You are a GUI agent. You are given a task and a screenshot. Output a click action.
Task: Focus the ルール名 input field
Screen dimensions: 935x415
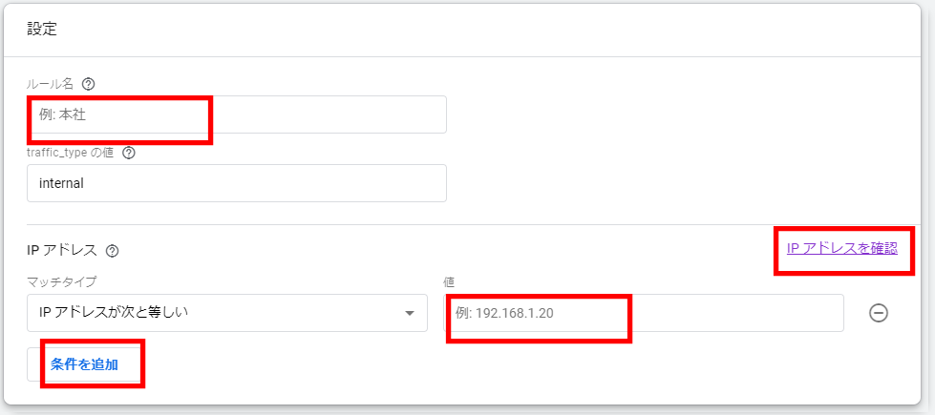(x=237, y=114)
